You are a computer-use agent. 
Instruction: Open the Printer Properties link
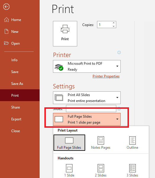click(x=106, y=76)
